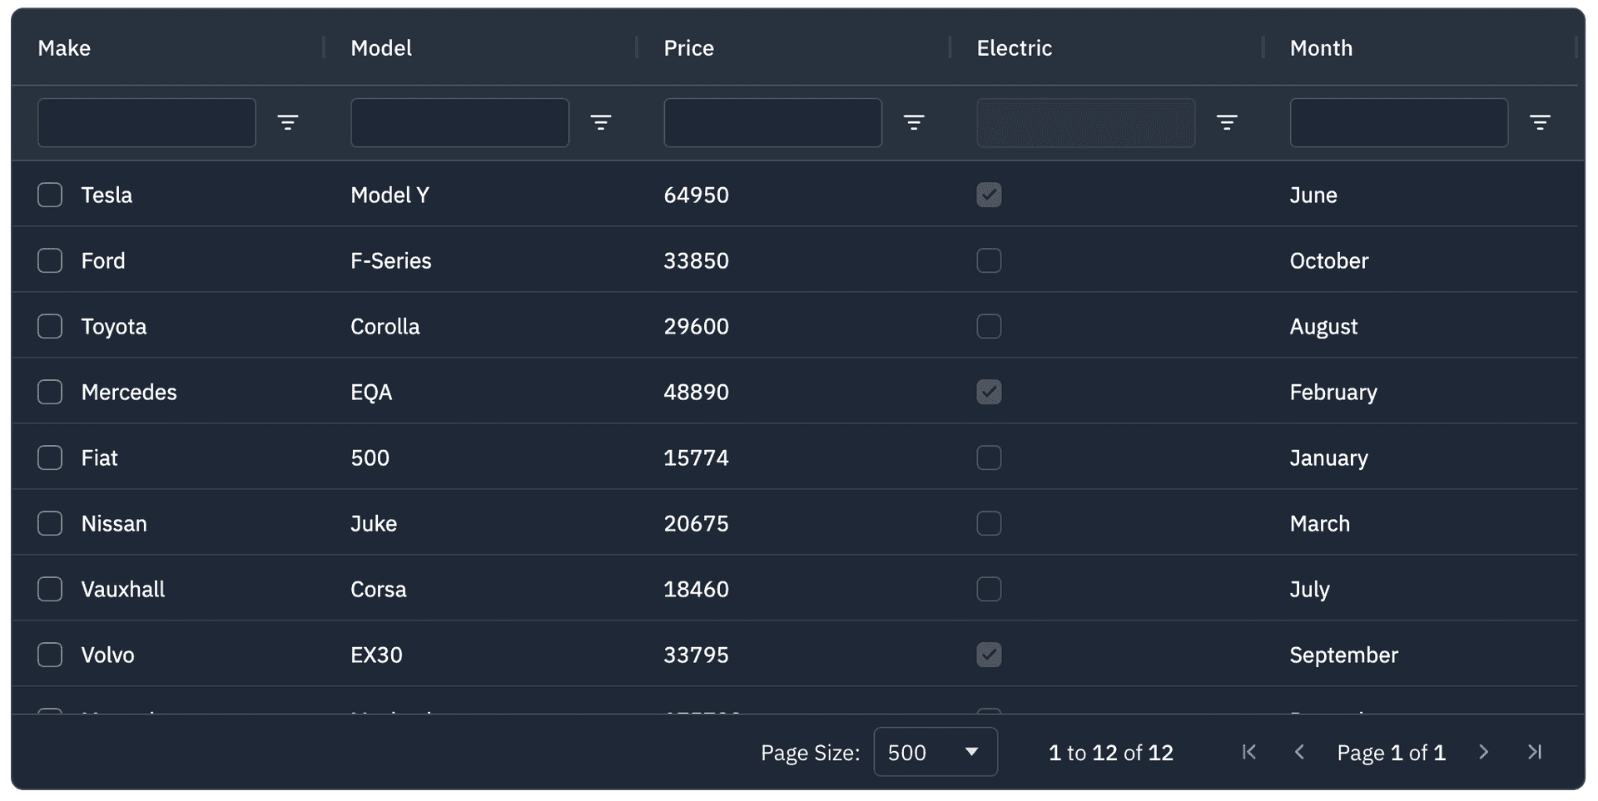Click the F-Series model cell

click(391, 260)
